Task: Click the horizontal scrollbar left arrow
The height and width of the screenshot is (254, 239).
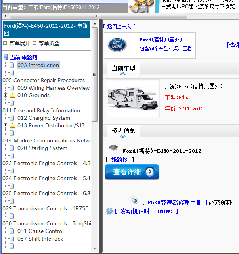Action: pyautogui.click(x=6, y=16)
